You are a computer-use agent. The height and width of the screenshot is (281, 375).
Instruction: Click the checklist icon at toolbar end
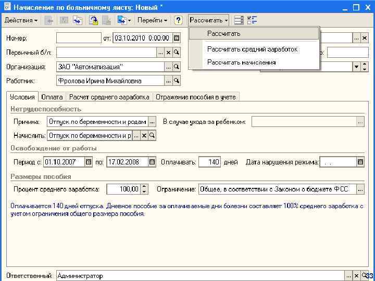252,20
